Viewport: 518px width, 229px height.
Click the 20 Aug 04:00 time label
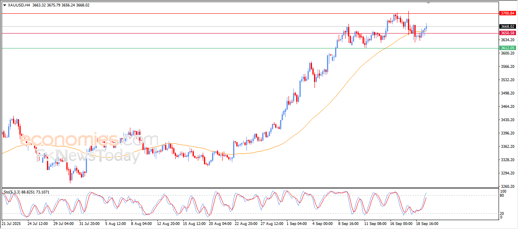pyautogui.click(x=220, y=223)
